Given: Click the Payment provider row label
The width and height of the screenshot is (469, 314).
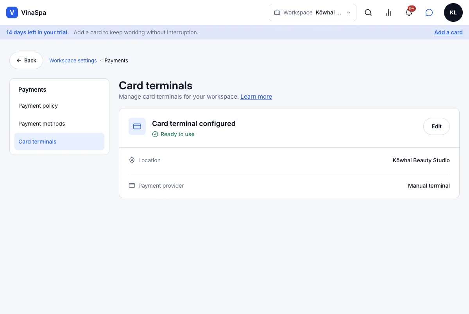Looking at the screenshot, I should tap(161, 186).
